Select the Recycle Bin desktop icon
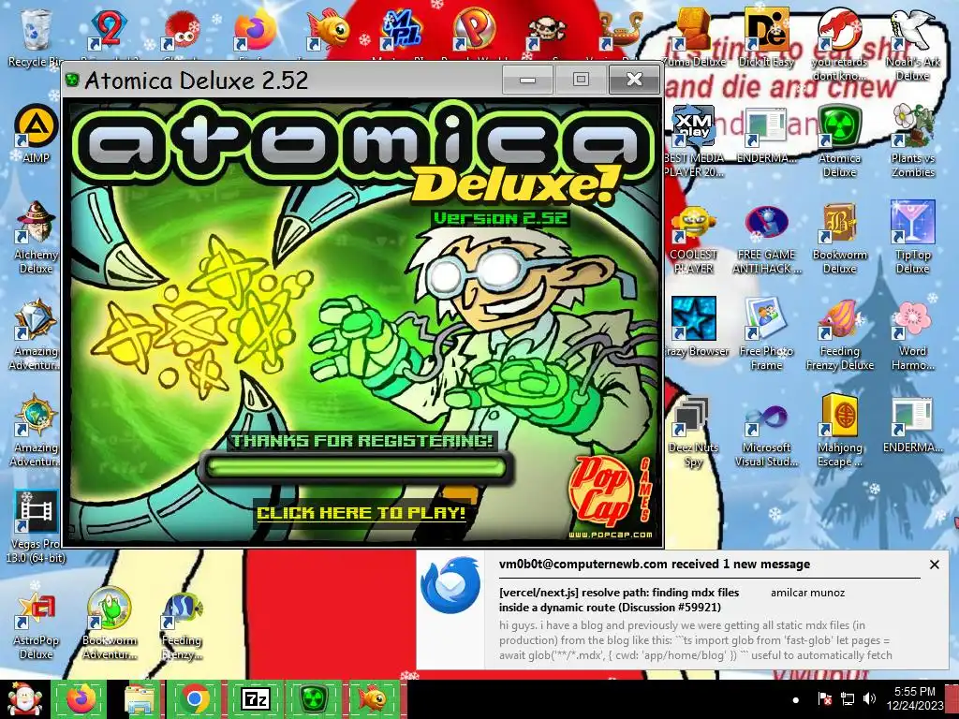Screen dimensions: 959x719 (x=37, y=37)
